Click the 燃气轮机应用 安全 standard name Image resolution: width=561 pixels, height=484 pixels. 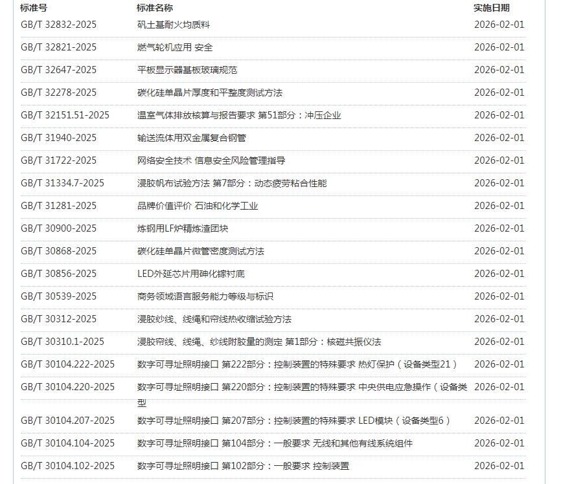tap(175, 47)
